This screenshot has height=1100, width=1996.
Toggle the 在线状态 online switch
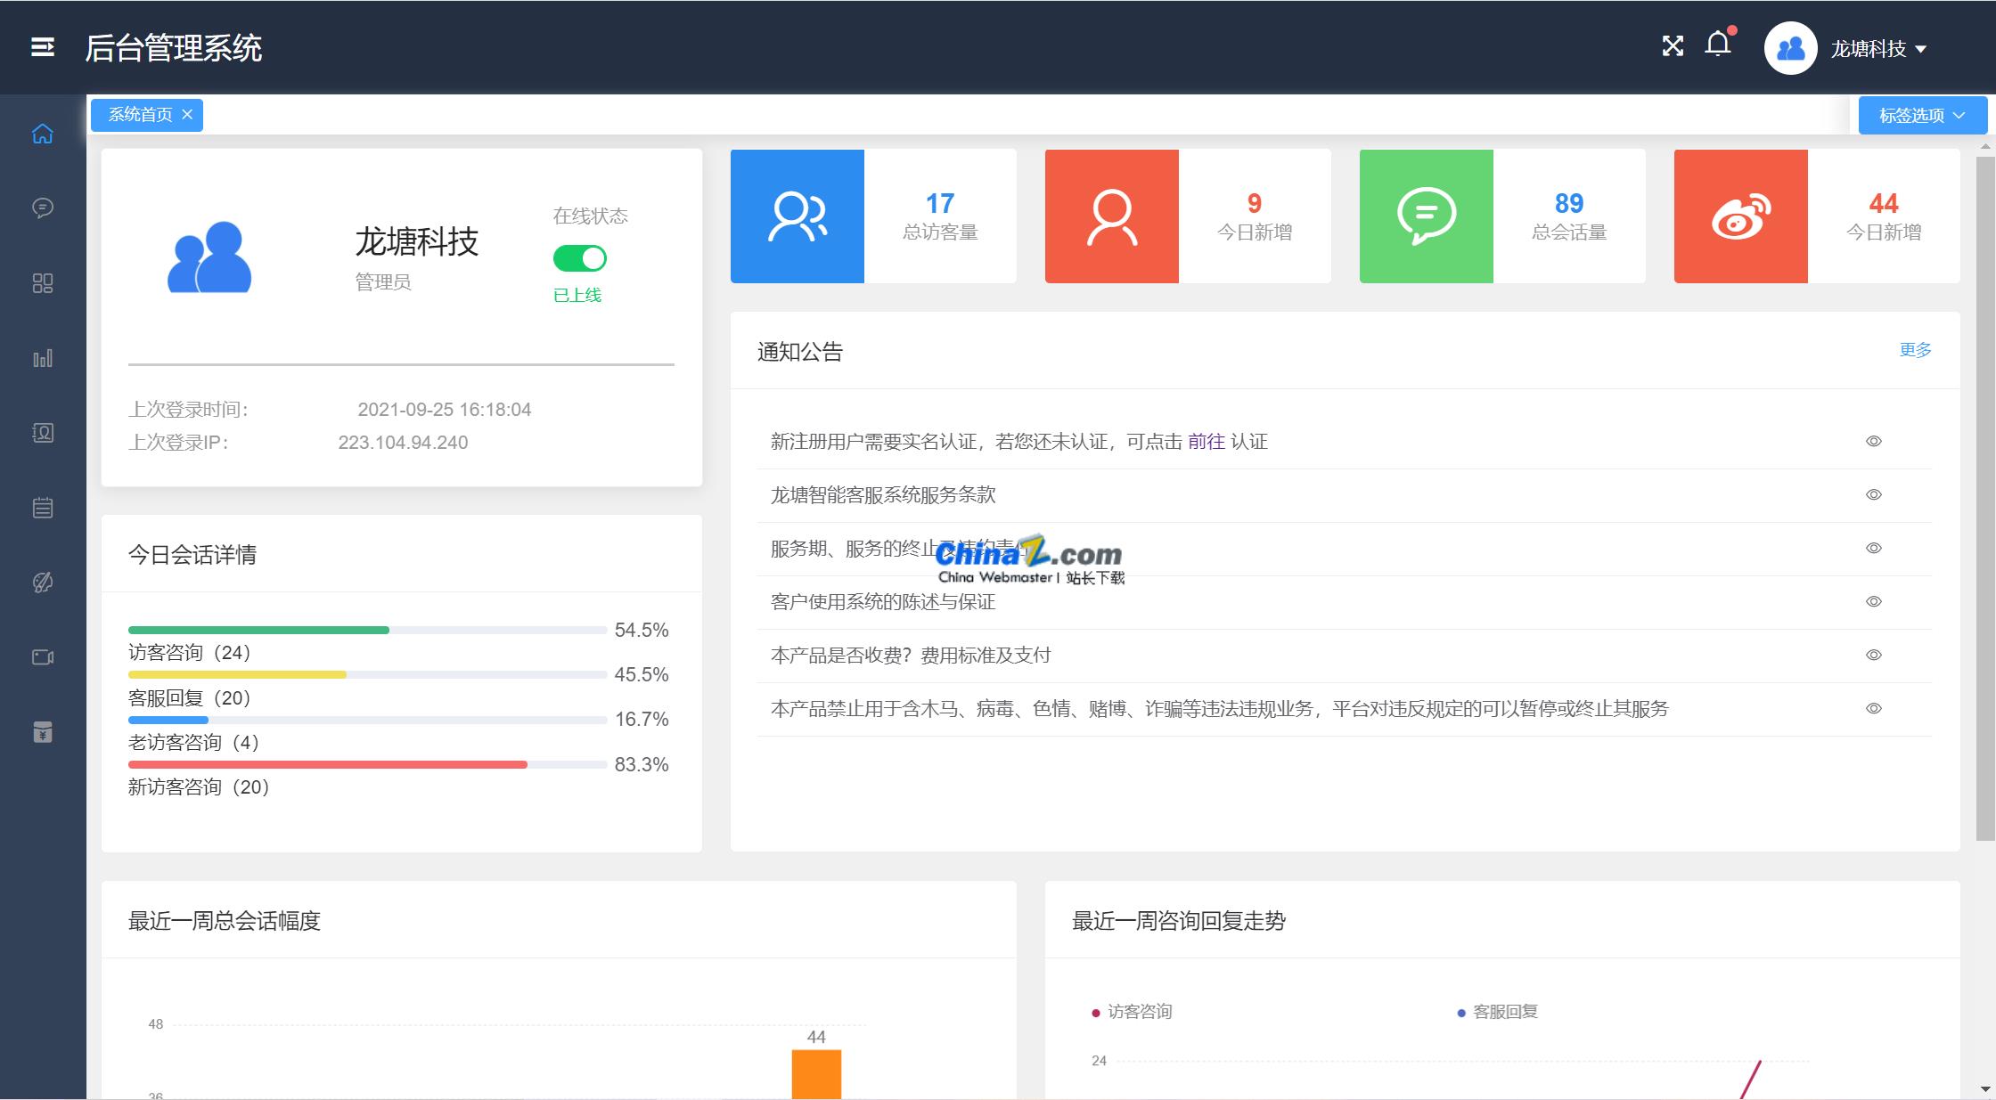[580, 258]
